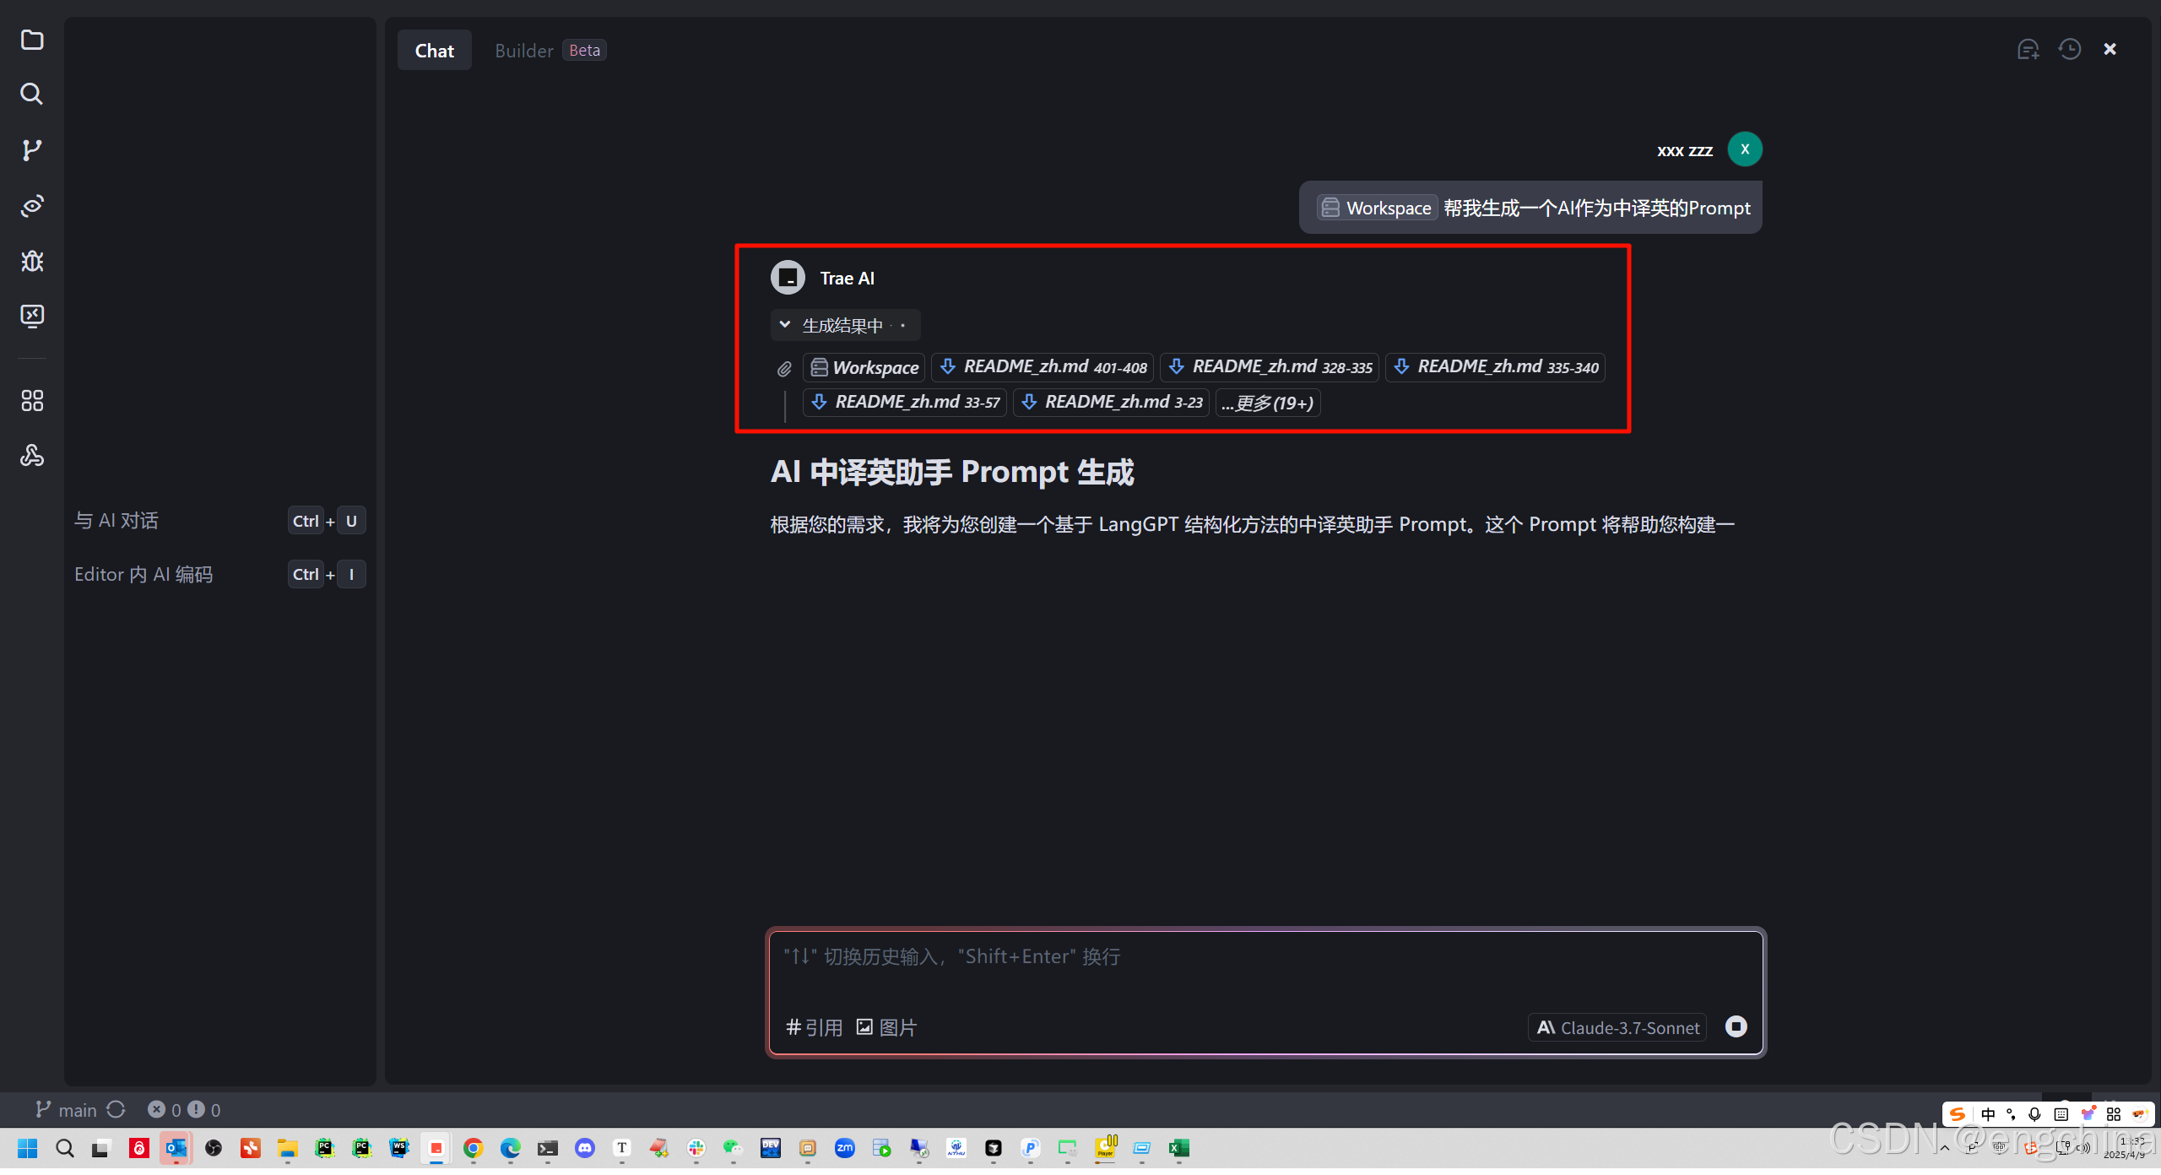Image resolution: width=2161 pixels, height=1175 pixels.
Task: Open README_zh.md 401-408 reference chip
Action: pos(1043,367)
